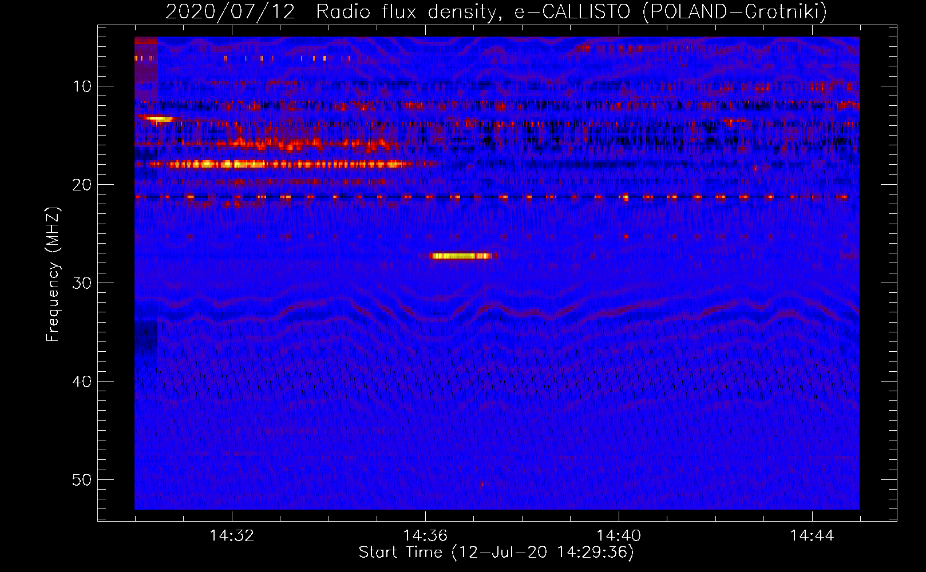
Task: Click the 30 MHz frequency tick label
Action: (82, 283)
